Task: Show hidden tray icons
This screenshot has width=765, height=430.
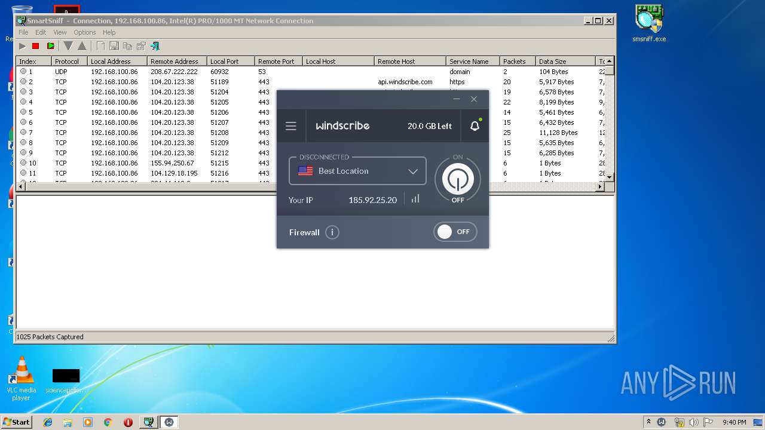Action: click(648, 422)
